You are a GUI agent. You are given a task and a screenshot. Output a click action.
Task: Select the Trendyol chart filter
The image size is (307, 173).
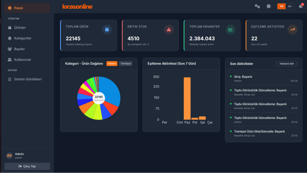(126, 64)
